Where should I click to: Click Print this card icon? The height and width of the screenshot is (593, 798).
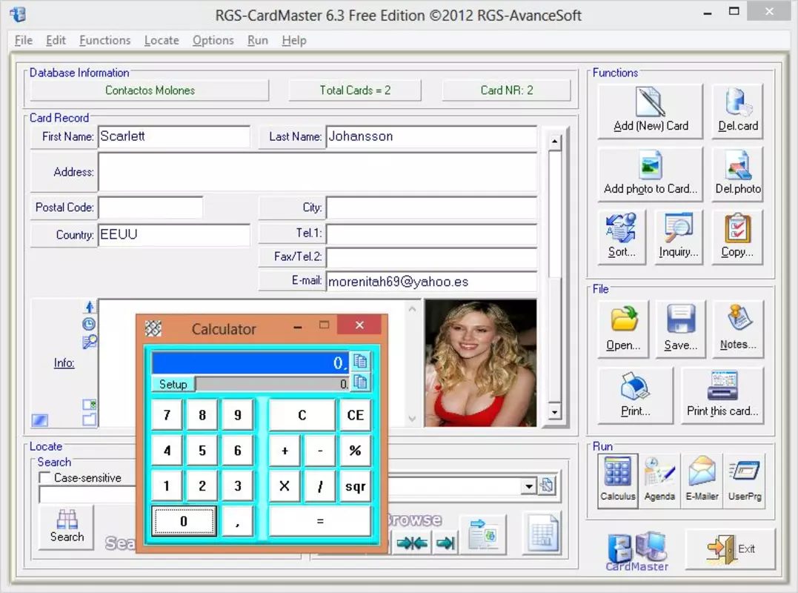(722, 385)
